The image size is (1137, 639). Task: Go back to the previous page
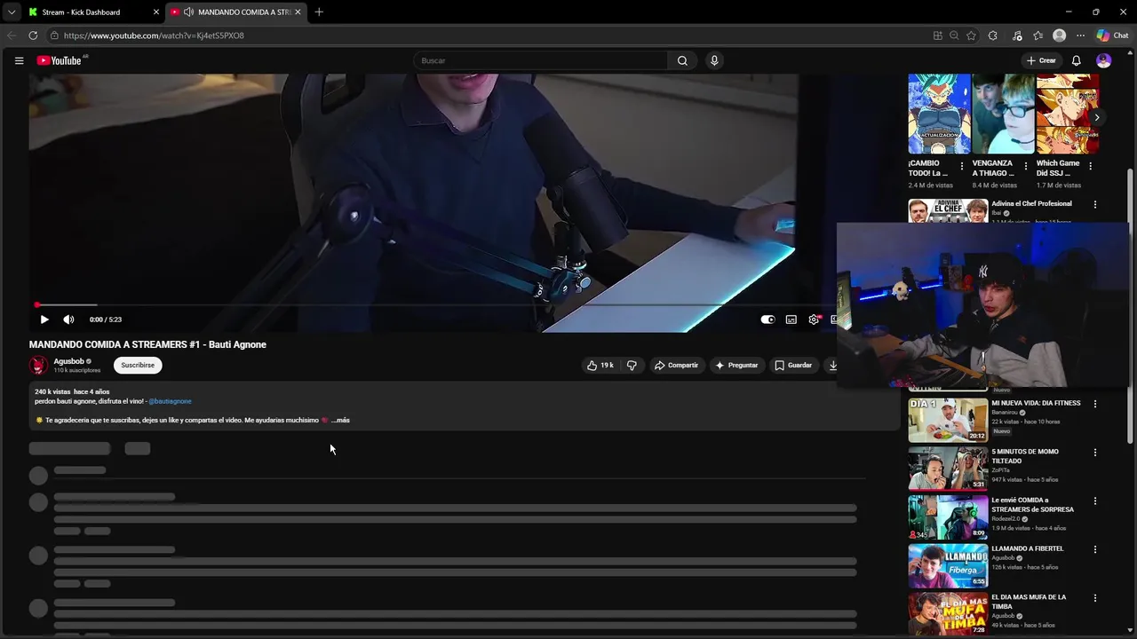pos(12,35)
